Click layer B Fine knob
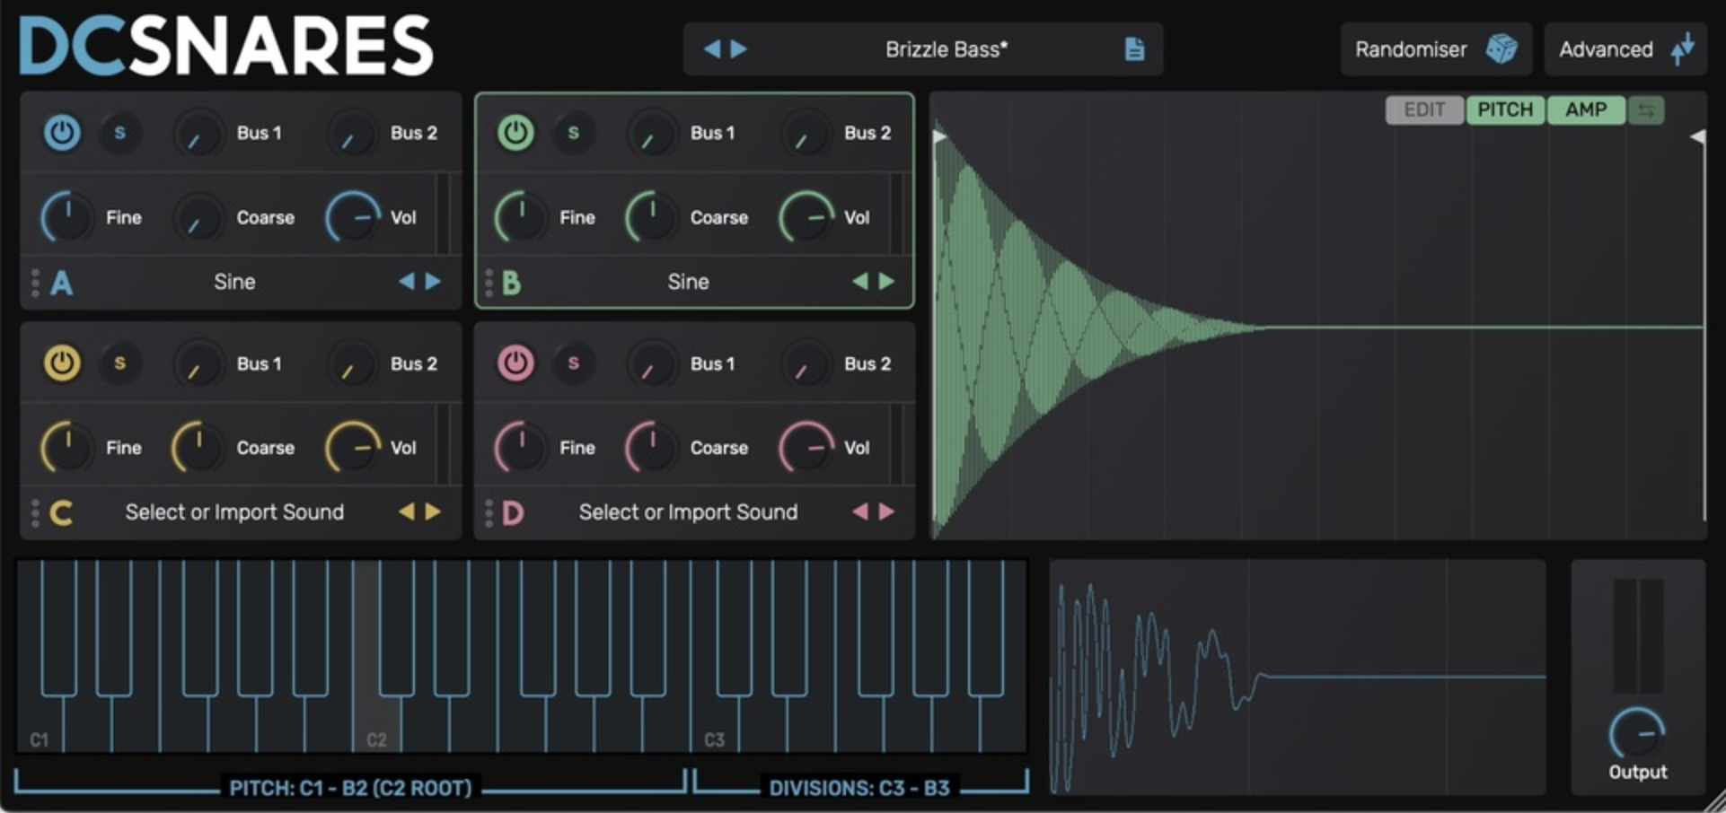 coord(521,217)
